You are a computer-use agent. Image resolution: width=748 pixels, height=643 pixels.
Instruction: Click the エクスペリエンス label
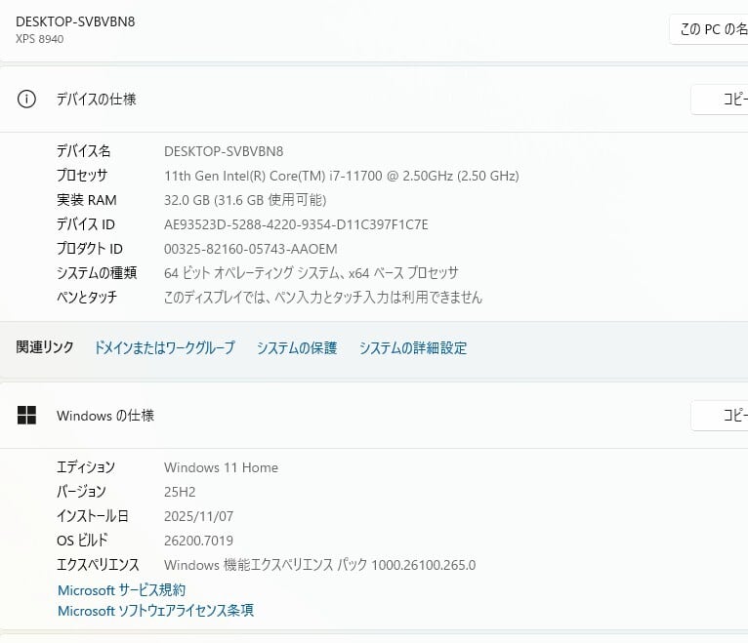[98, 564]
